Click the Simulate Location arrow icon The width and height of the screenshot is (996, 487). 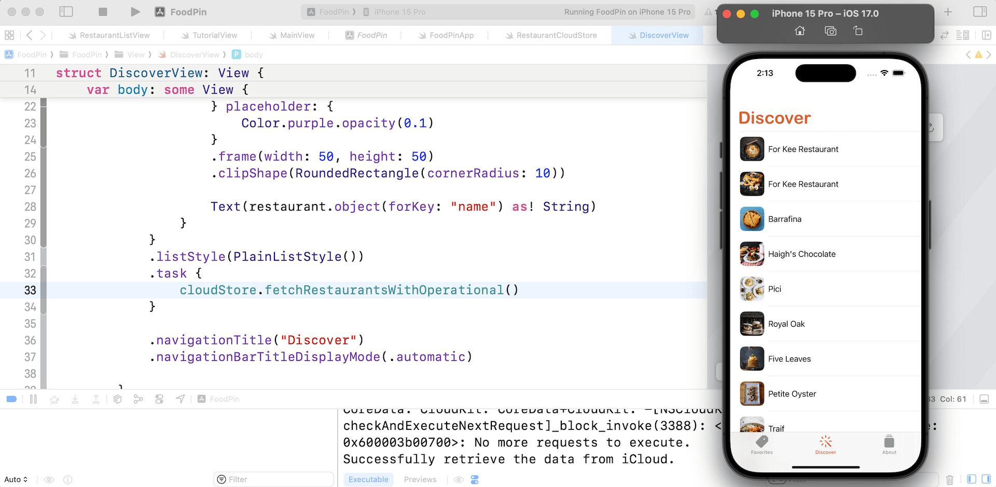180,399
